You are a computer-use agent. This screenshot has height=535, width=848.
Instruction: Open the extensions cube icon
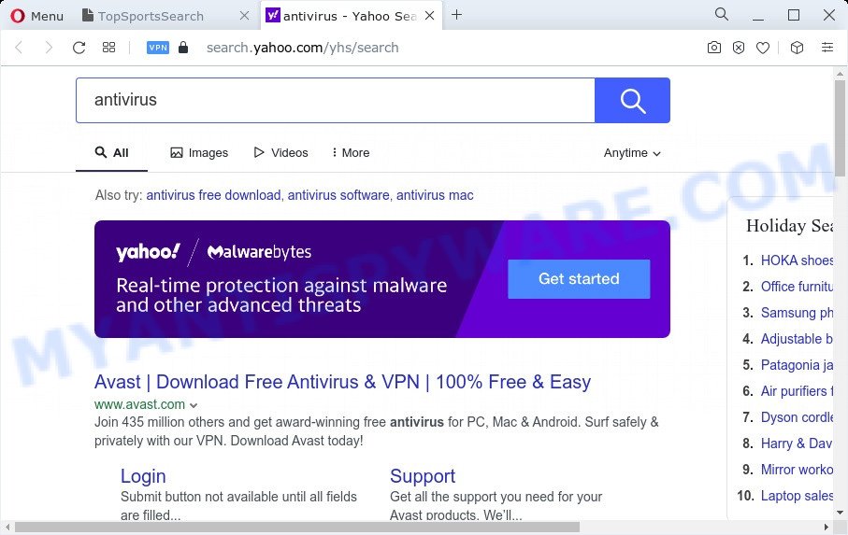[797, 48]
